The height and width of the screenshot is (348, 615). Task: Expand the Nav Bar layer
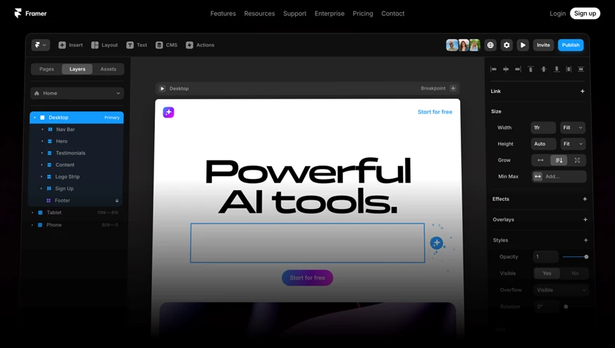(42, 129)
